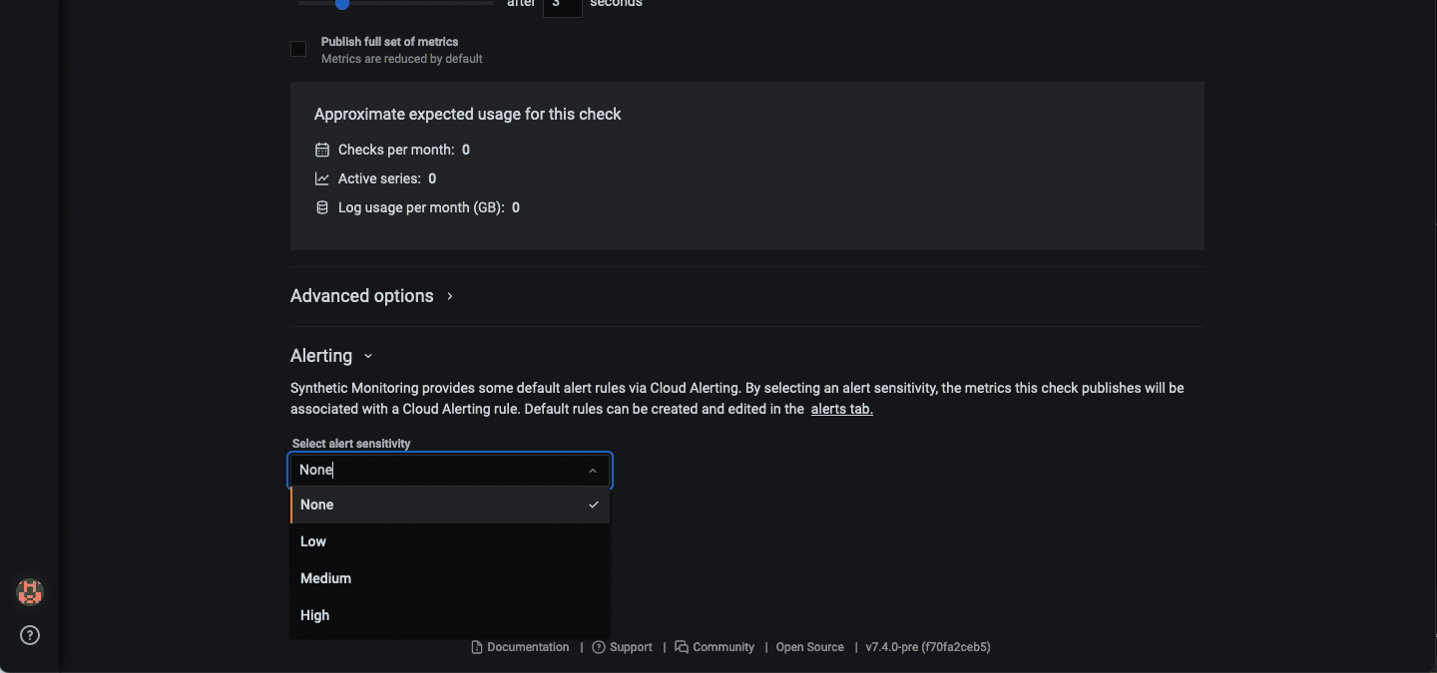
Task: Open the alerts tab link
Action: (841, 409)
